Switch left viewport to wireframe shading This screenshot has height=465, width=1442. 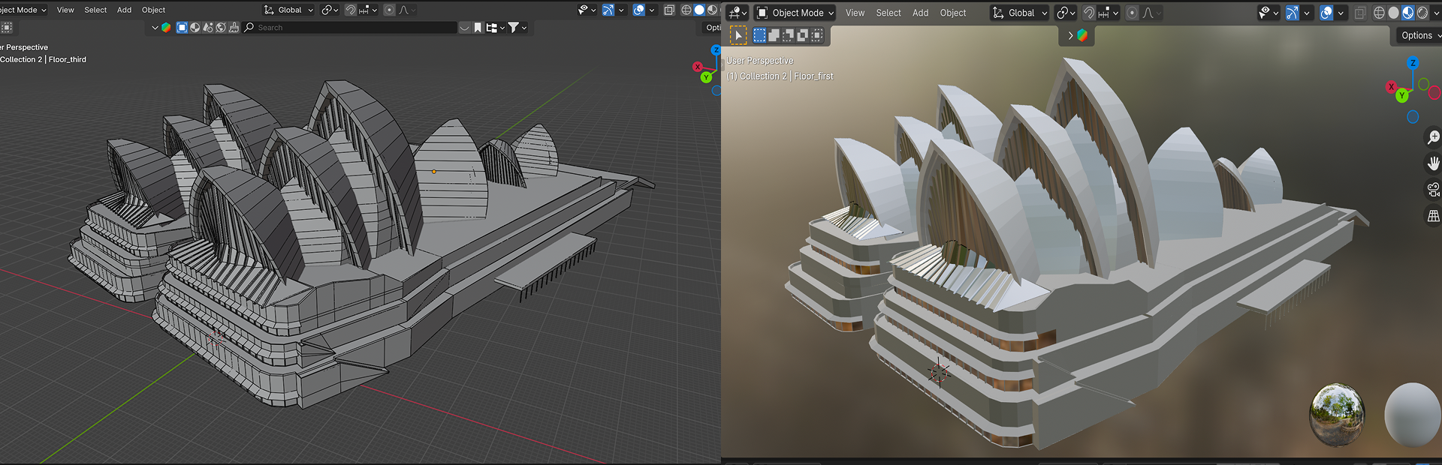pos(686,10)
